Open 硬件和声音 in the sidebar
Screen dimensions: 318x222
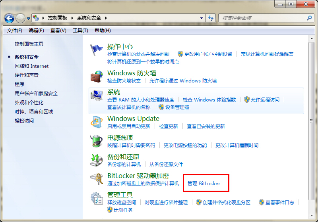27,75
